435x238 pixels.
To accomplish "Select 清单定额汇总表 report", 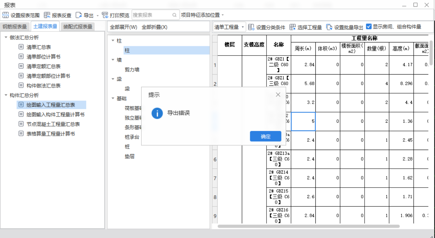I will pyautogui.click(x=44, y=66).
